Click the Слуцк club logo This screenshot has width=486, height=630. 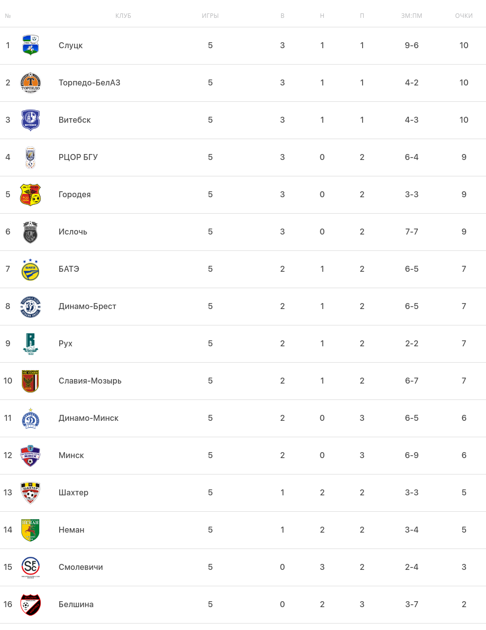tap(30, 45)
